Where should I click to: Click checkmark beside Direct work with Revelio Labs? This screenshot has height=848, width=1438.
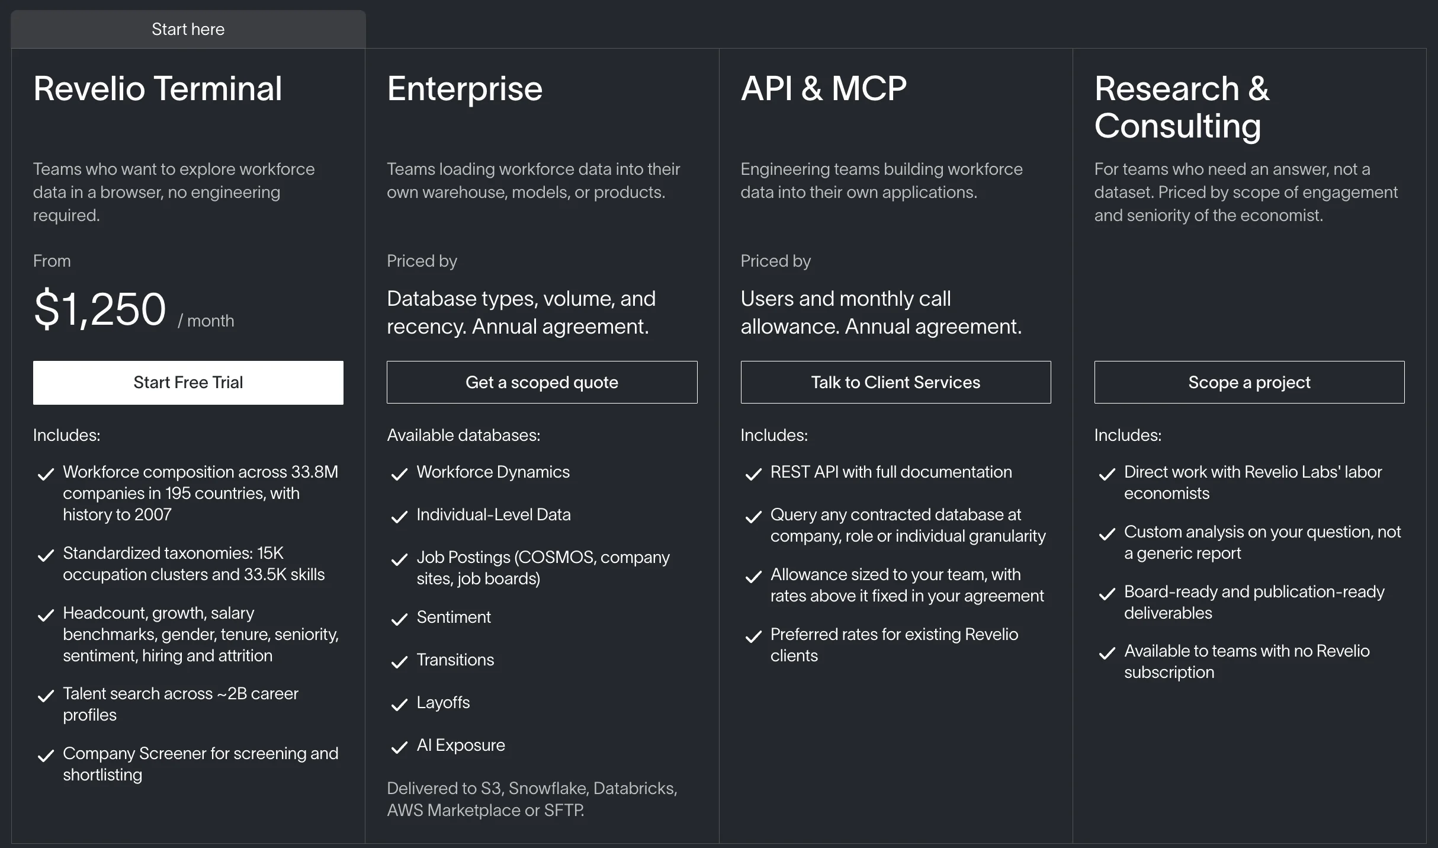coord(1107,474)
